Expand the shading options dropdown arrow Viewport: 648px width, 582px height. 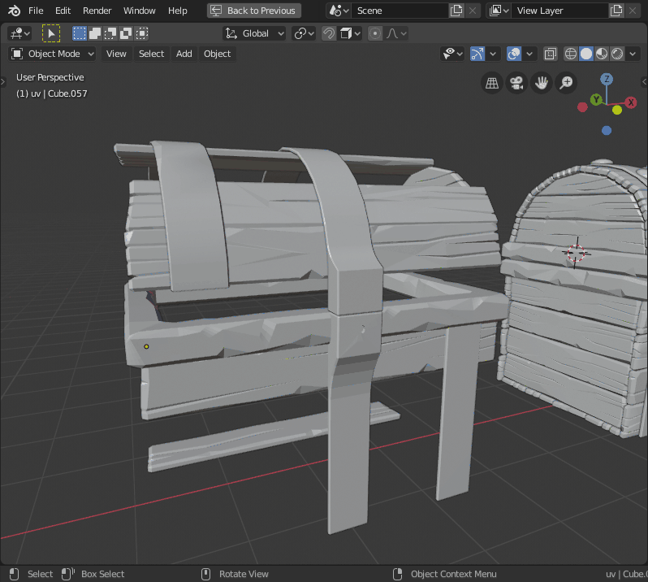[633, 54]
